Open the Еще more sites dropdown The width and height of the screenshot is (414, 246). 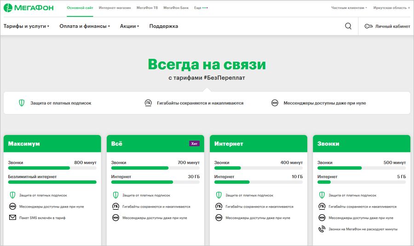click(201, 8)
